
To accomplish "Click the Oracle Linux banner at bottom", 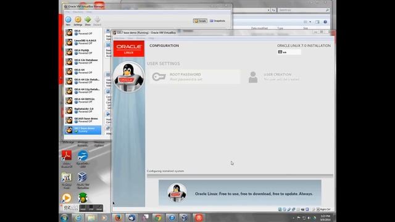I will (240, 193).
